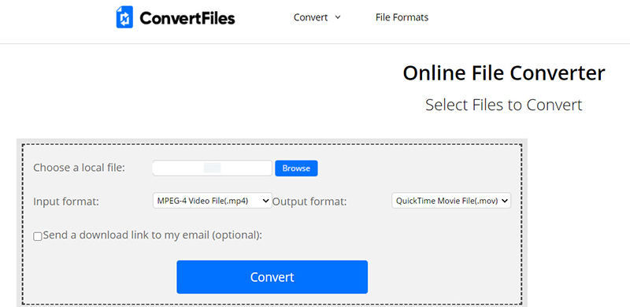Click the Browse button
This screenshot has height=307, width=630.
[x=296, y=168]
